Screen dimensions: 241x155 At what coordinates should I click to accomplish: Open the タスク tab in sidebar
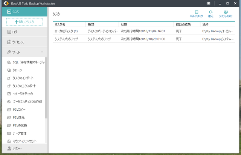click(x=24, y=12)
